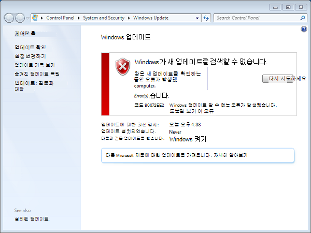The height and width of the screenshot is (233, 311).
Task: Expand arrow after System and Security breadcrumb
Action: click(x=129, y=18)
